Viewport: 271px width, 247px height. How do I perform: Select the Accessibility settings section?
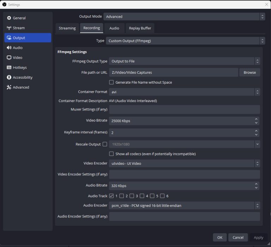tap(22, 77)
